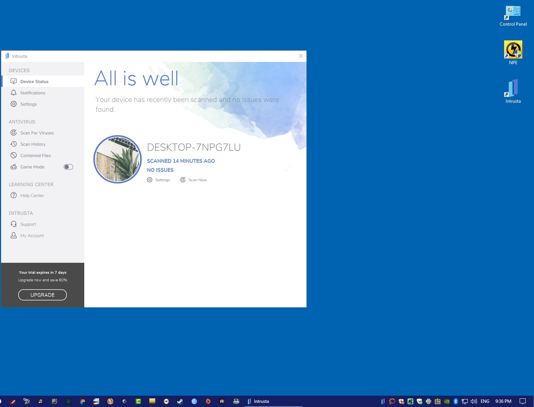534x407 pixels.
Task: Click the UPGRADE button
Action: (x=42, y=295)
